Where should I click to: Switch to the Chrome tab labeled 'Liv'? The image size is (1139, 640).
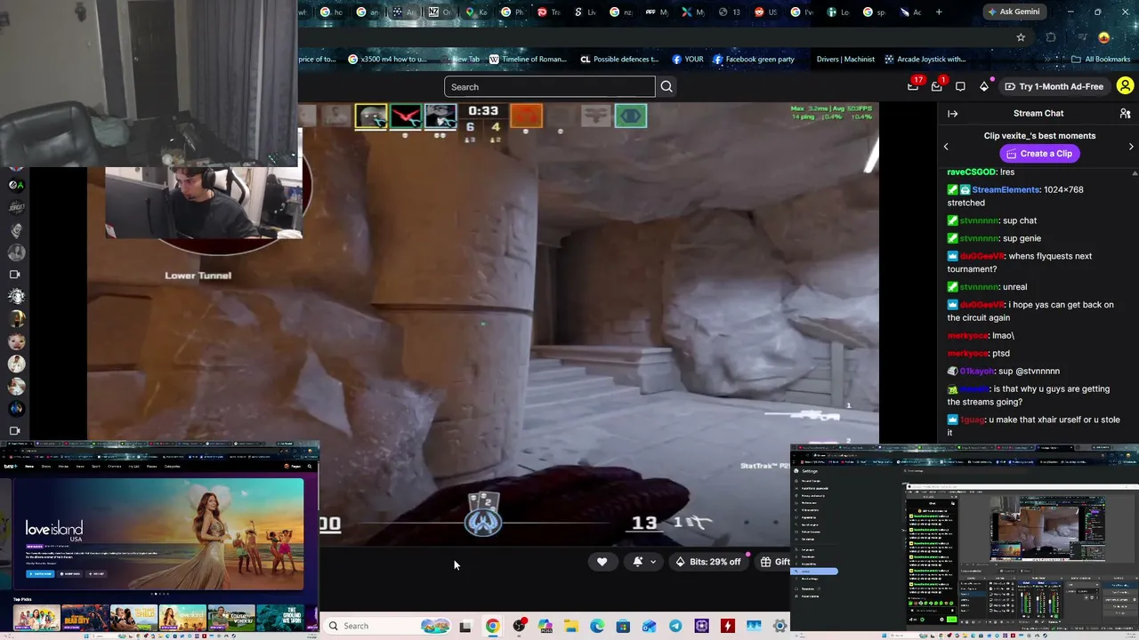click(x=585, y=12)
